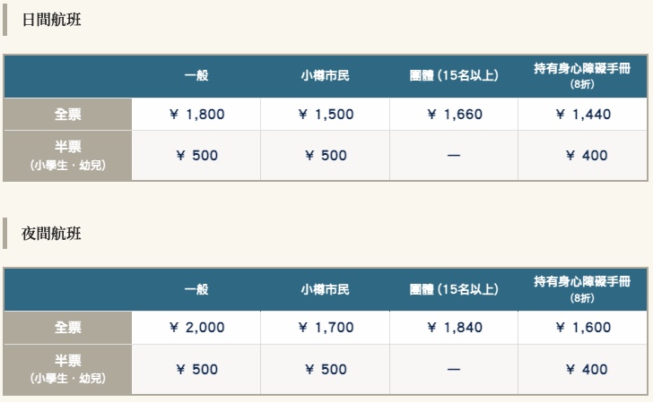This screenshot has height=402, width=653.
Task: Select the 半票 row label in daytime table
Action: (x=68, y=149)
